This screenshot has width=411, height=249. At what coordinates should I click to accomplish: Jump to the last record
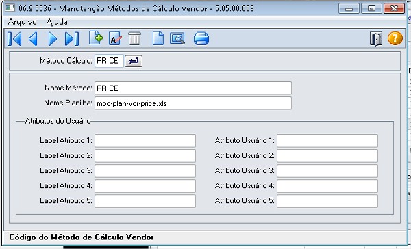pyautogui.click(x=72, y=39)
